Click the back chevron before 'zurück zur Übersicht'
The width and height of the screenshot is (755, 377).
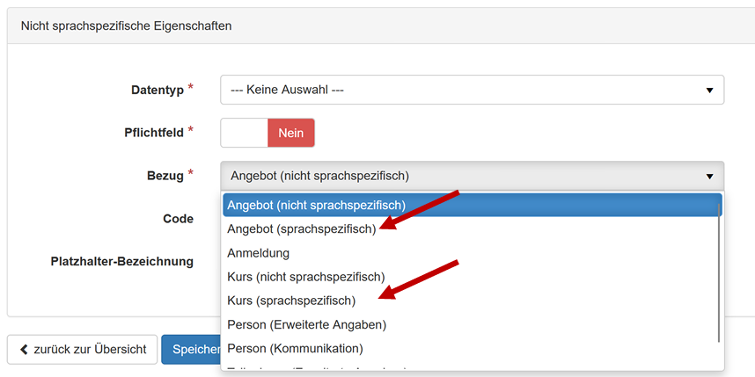24,350
